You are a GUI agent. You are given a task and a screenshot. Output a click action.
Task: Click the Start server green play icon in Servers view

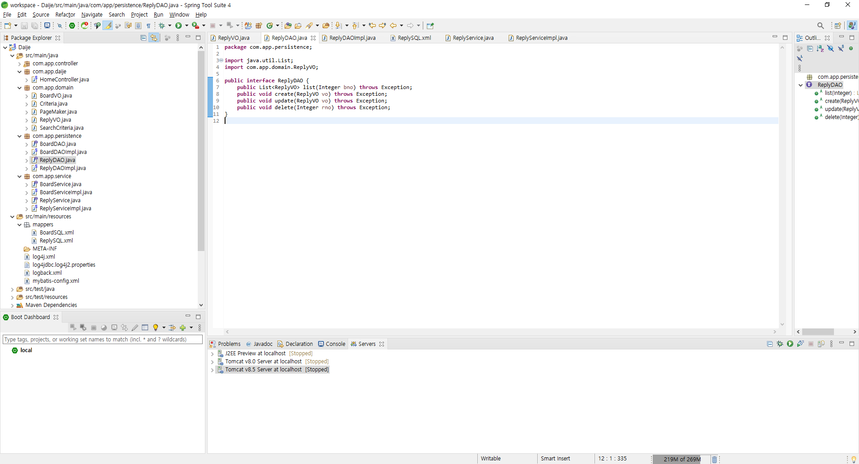790,344
